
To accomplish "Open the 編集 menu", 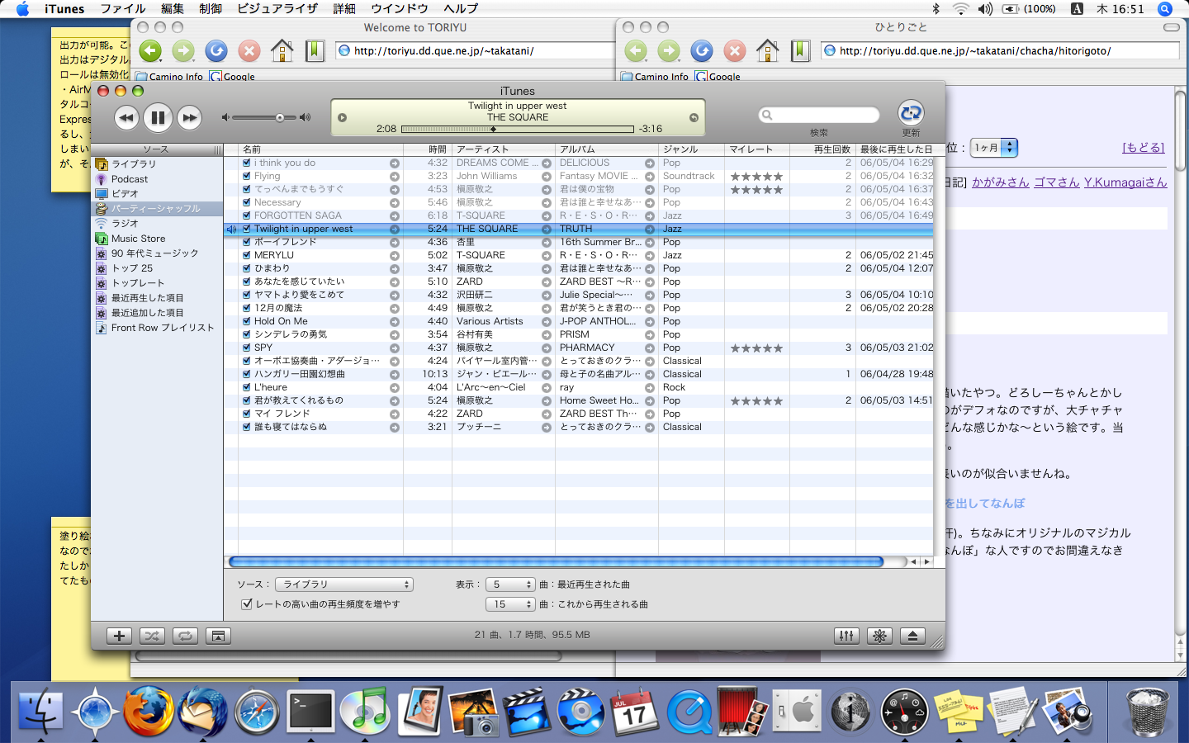I will pos(173,9).
